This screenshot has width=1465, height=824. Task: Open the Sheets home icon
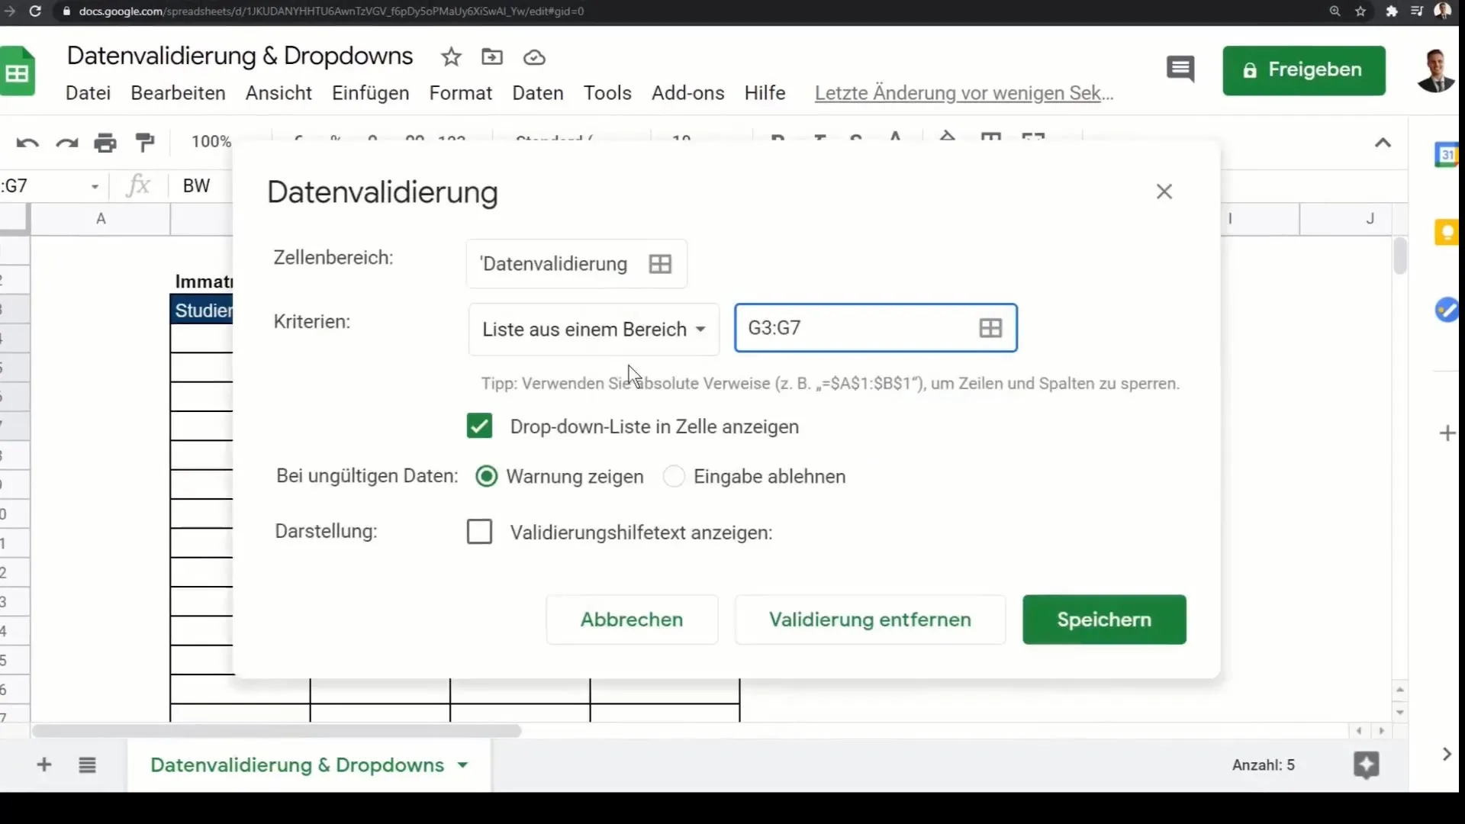click(18, 71)
